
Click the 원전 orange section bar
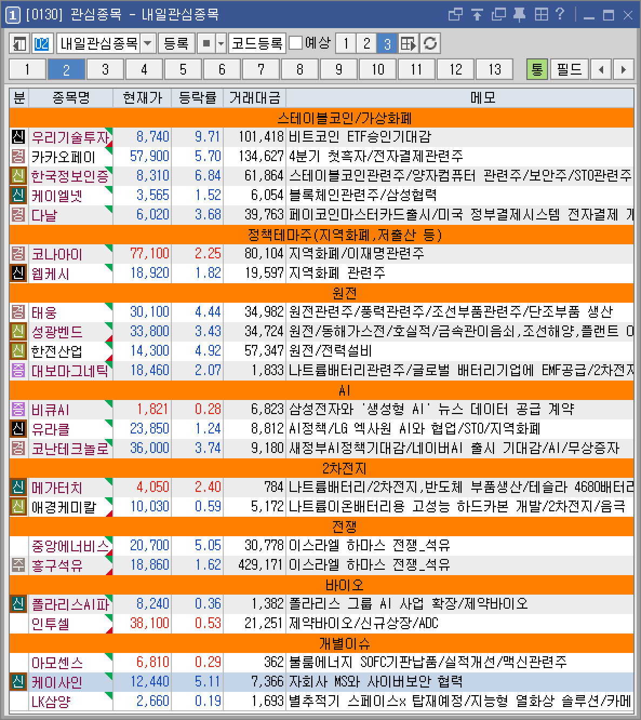click(322, 292)
